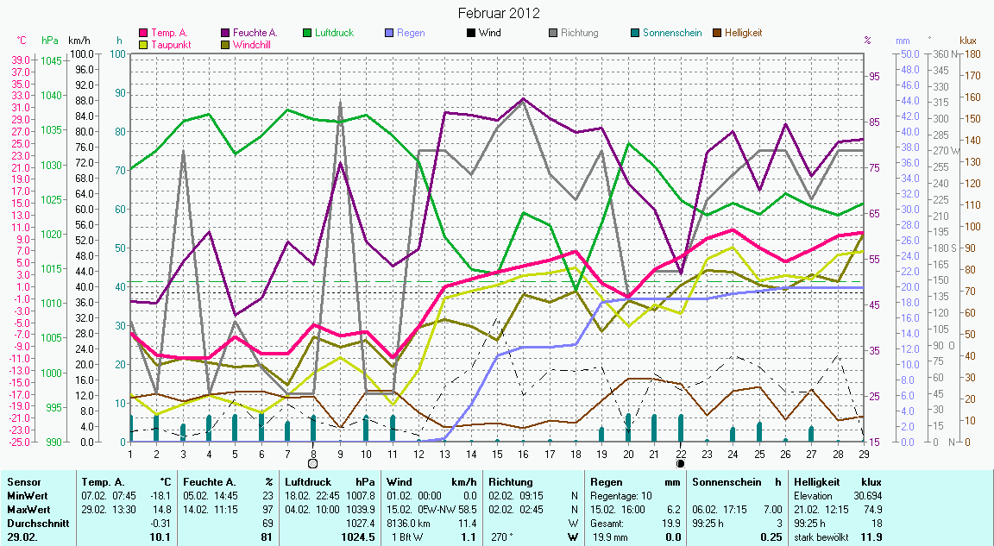
Task: Click the green Luftdruck legend square
Action: (307, 33)
